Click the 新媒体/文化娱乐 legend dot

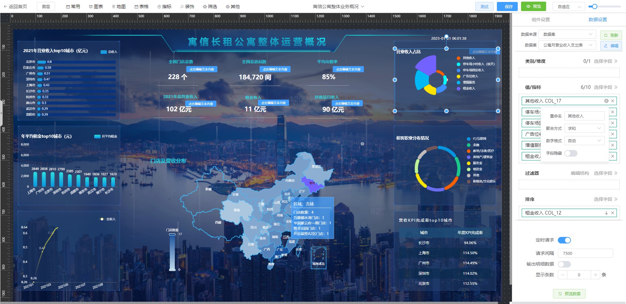[x=469, y=181]
